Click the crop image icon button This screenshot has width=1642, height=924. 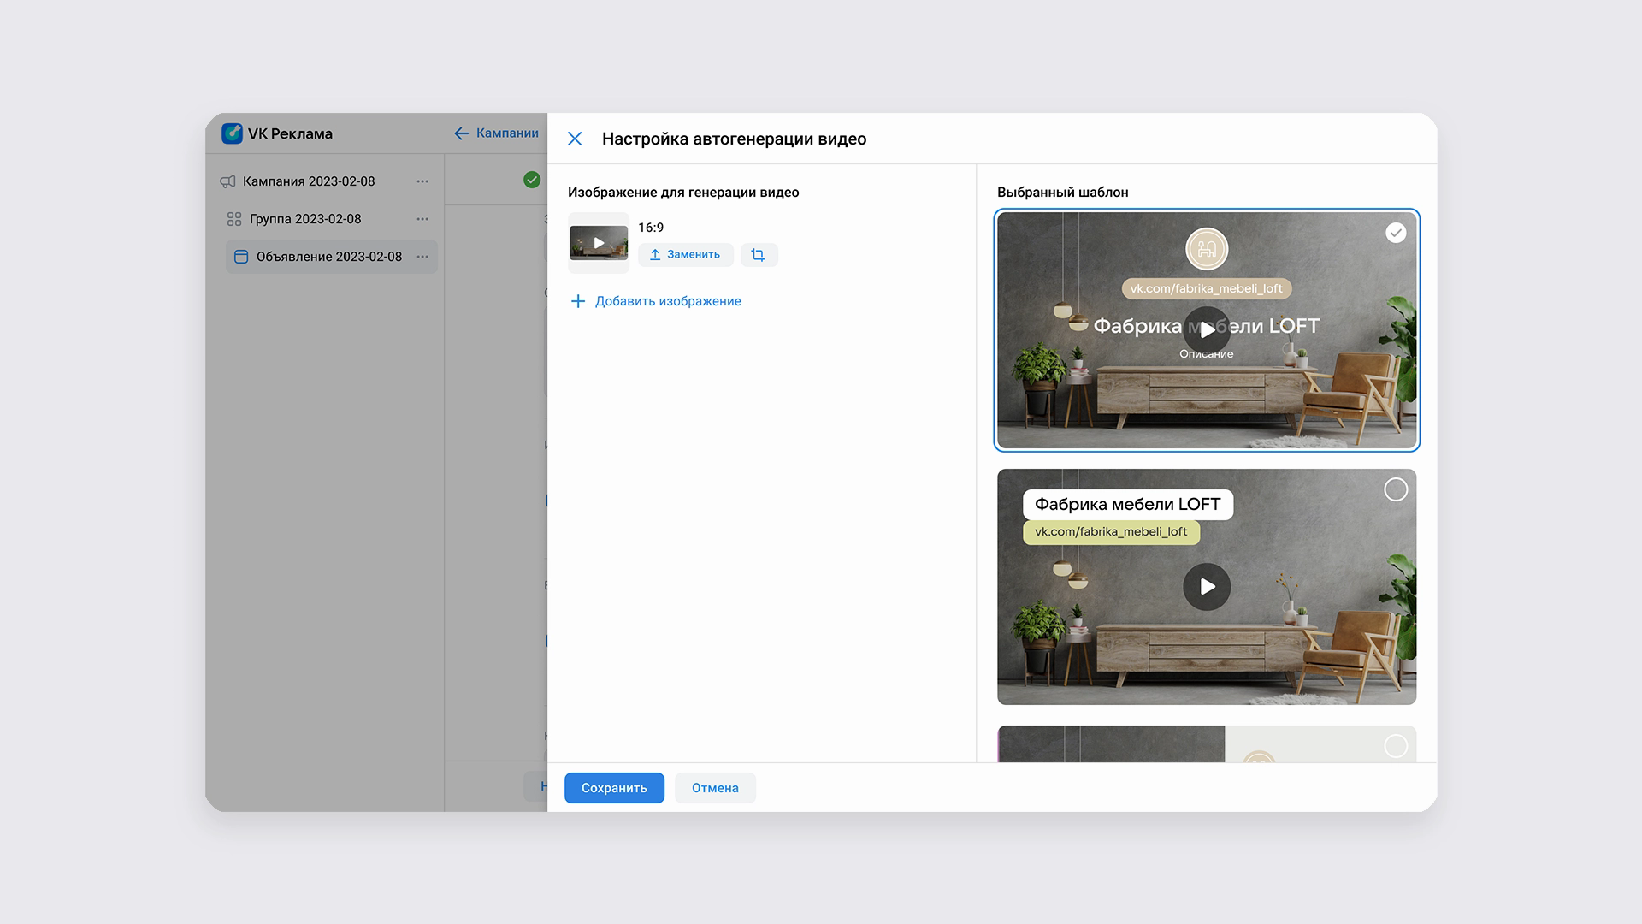[759, 255]
